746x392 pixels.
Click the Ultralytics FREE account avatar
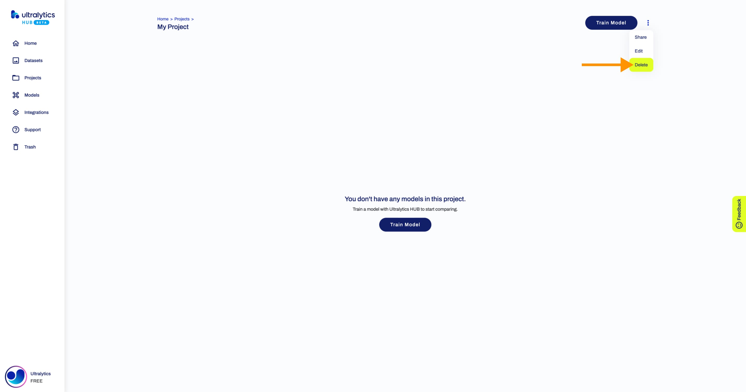click(x=15, y=376)
